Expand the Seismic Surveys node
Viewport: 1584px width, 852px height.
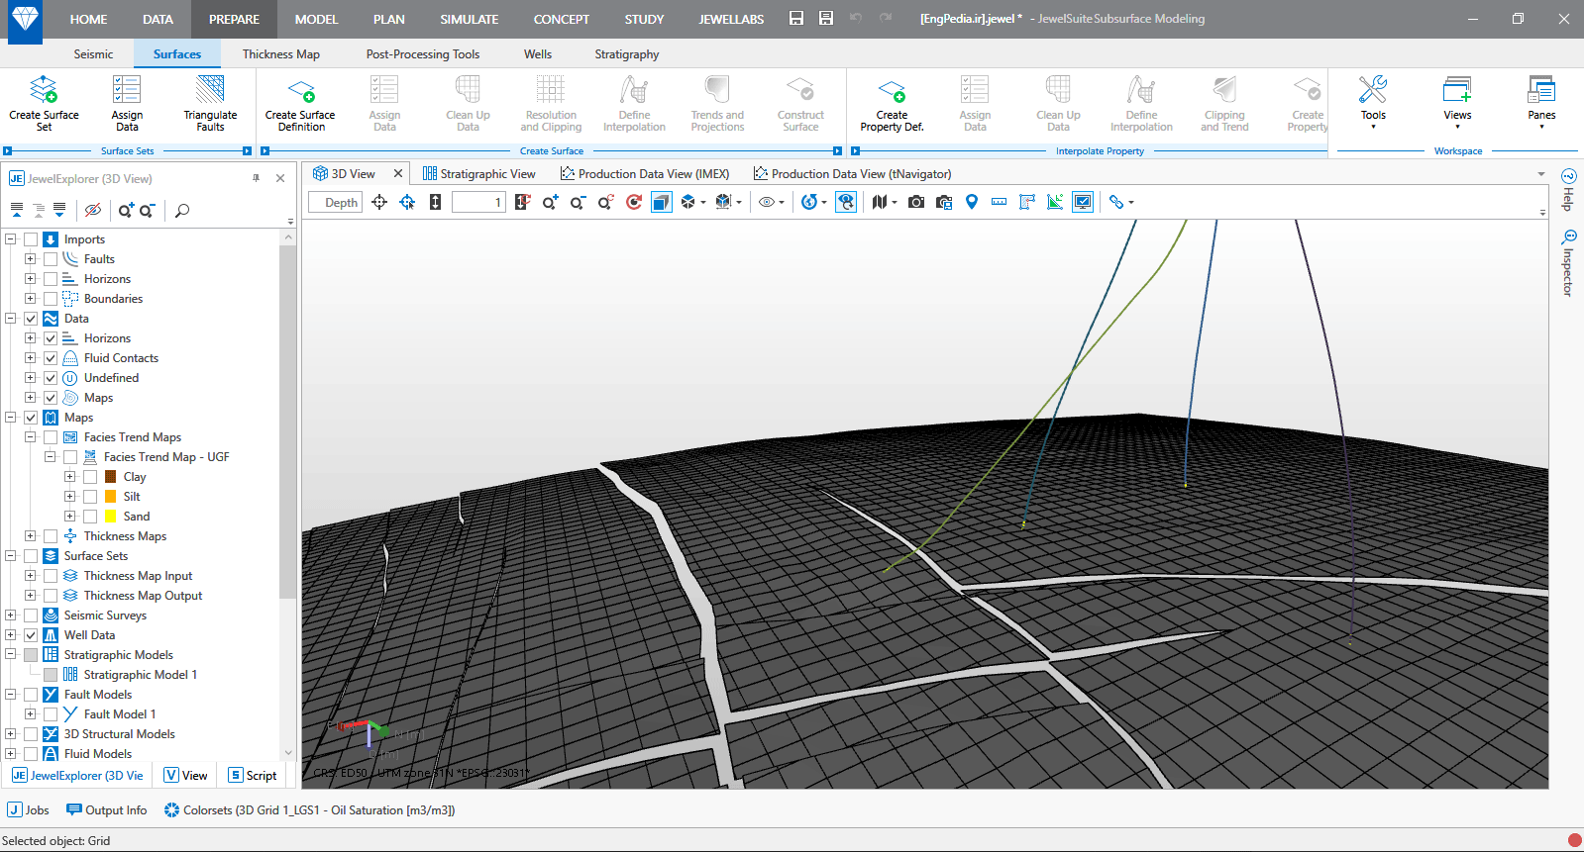[x=11, y=615]
